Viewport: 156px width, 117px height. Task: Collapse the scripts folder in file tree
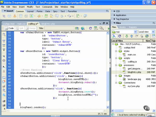[117, 58]
